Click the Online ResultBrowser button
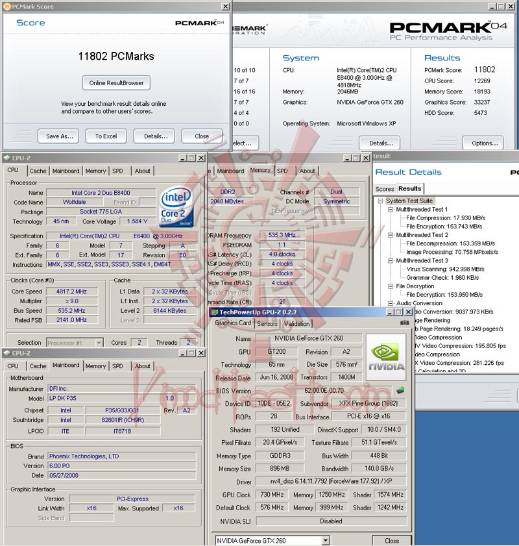Viewport: 519px width, 546px height. point(116,83)
